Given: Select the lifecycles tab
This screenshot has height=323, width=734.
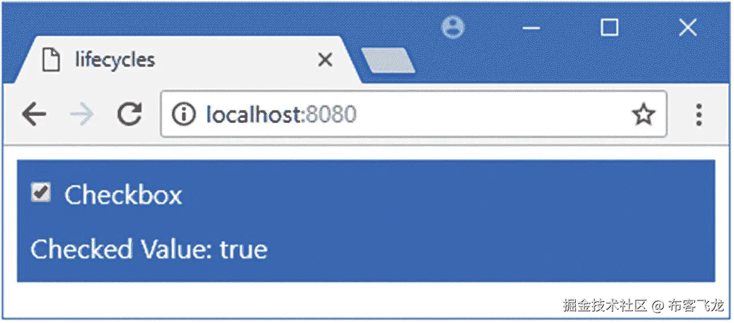Looking at the screenshot, I should pos(181,60).
